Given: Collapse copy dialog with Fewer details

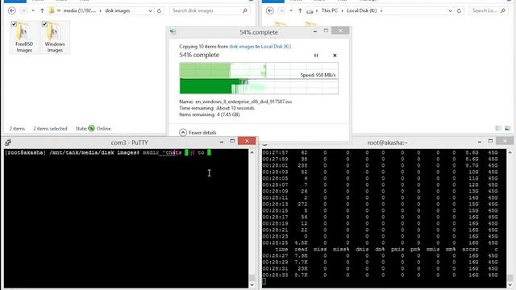Looking at the screenshot, I should (198, 132).
